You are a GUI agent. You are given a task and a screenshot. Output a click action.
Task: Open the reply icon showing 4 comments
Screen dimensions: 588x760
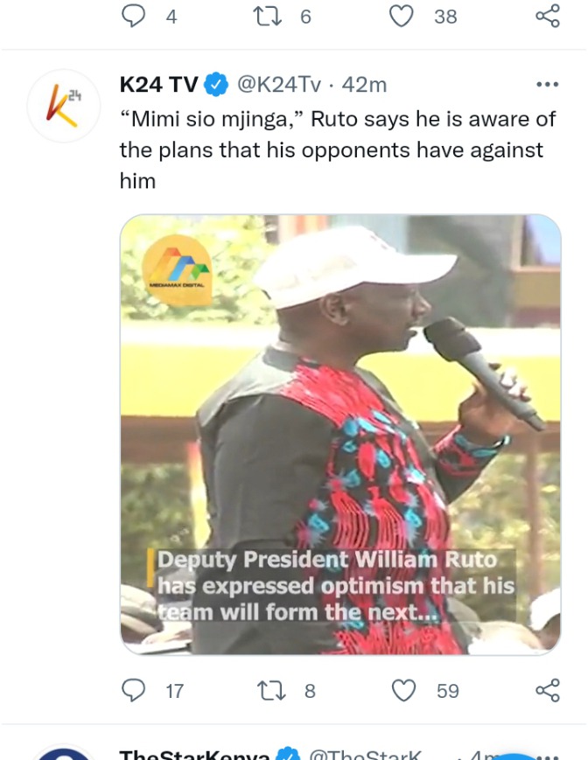pos(133,16)
